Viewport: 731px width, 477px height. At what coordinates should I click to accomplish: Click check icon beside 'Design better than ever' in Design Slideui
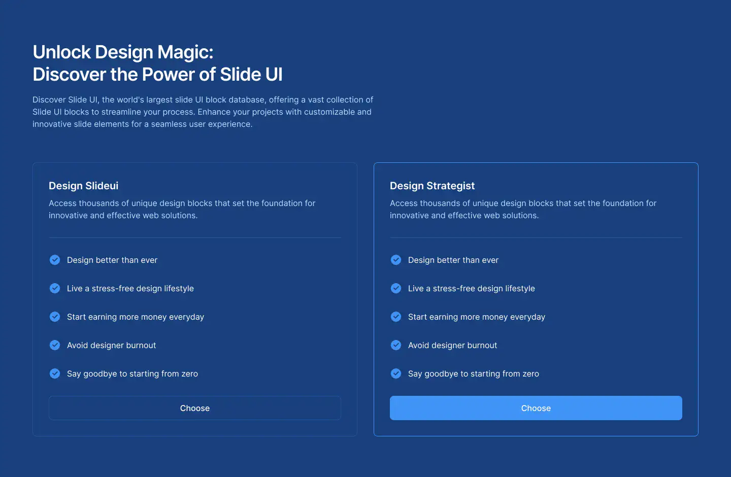tap(55, 260)
